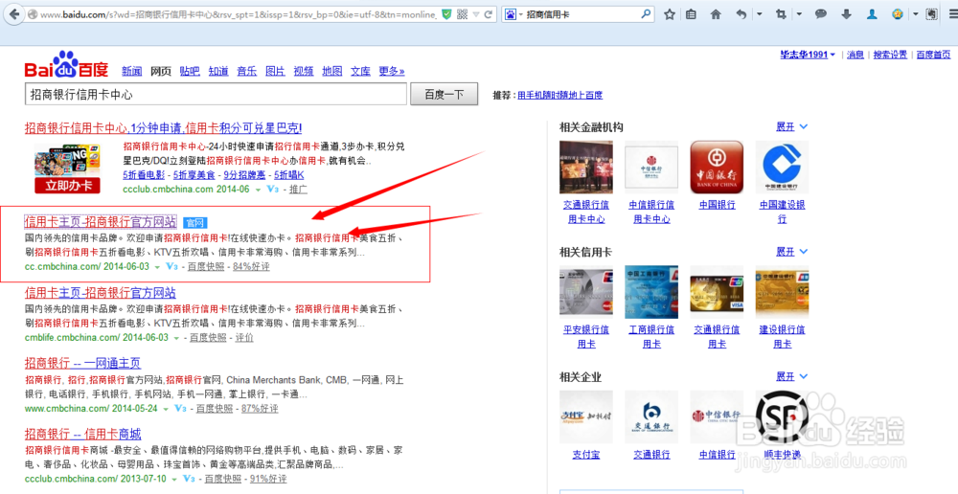Click the 中国银行 logo thumbnail
Viewport: 958px width, 494px height.
tap(717, 167)
